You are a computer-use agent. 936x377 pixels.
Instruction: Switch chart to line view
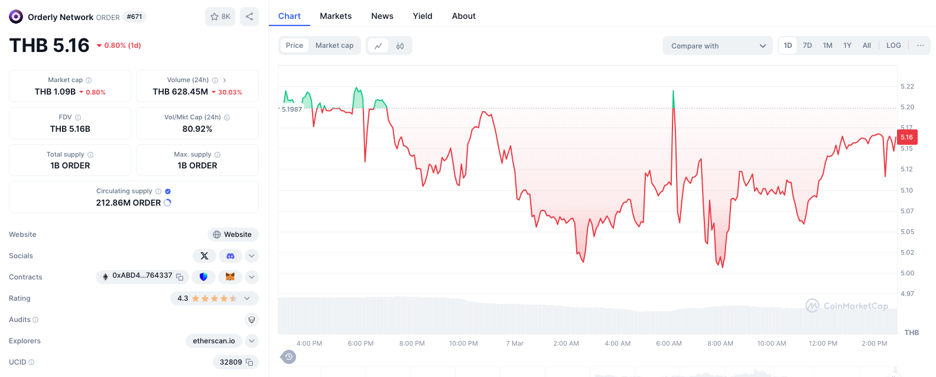pyautogui.click(x=378, y=45)
